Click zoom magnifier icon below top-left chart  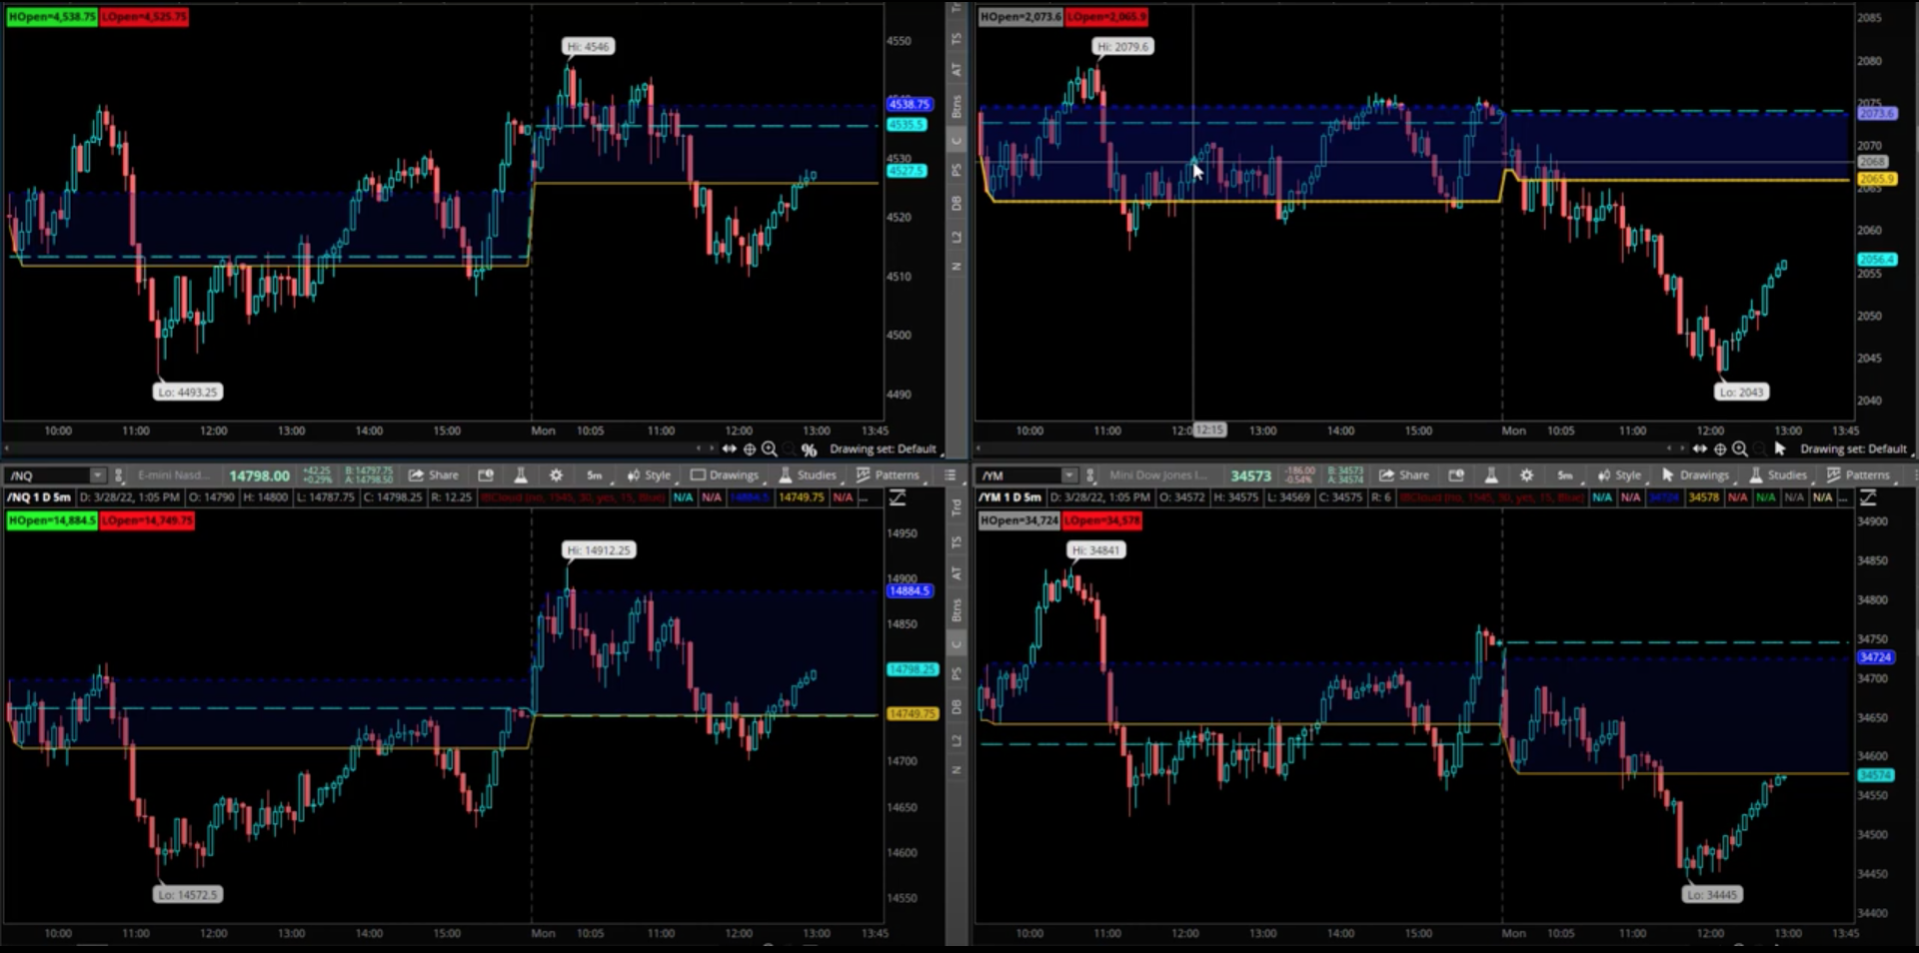[x=770, y=450]
